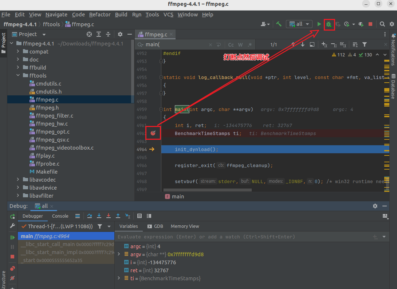397x289 pixels.
Task: Click Step Over in debugger toolbar
Action: pyautogui.click(x=89, y=216)
